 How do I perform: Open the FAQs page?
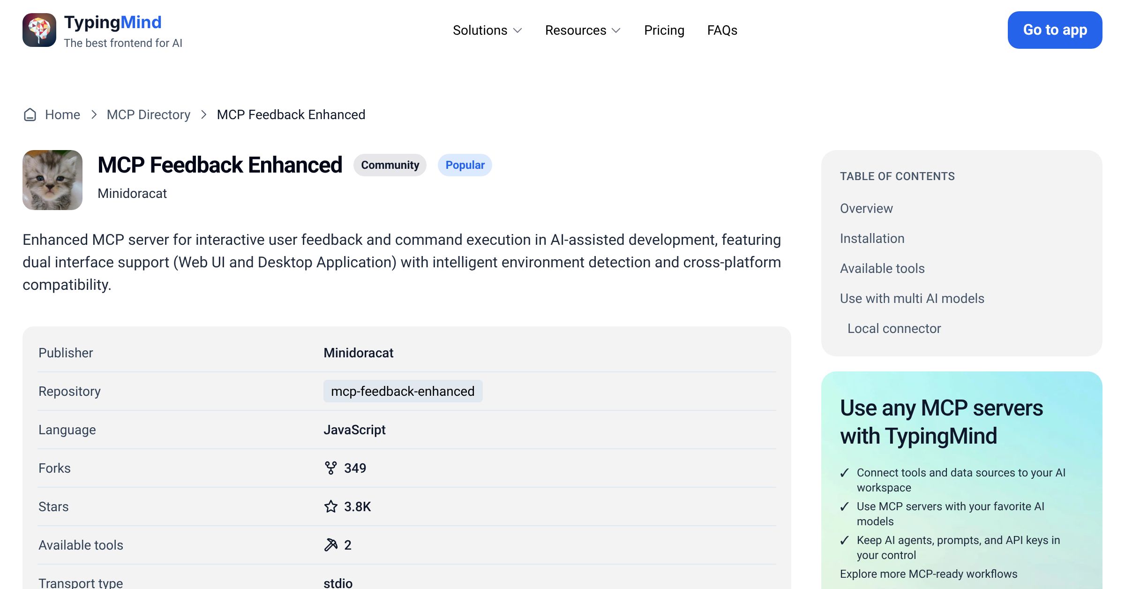point(722,30)
